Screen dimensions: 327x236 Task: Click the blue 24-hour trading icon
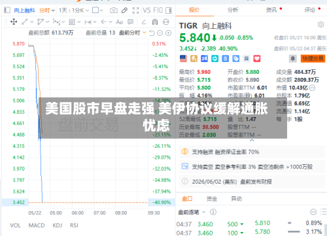(204, 58)
